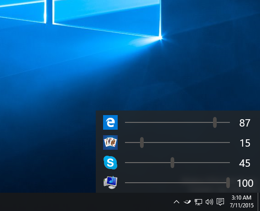Click the Skype volume value 45
The image size is (260, 211).
point(244,163)
